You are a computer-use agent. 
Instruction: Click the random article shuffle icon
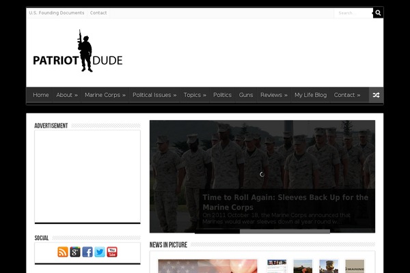[x=376, y=95]
